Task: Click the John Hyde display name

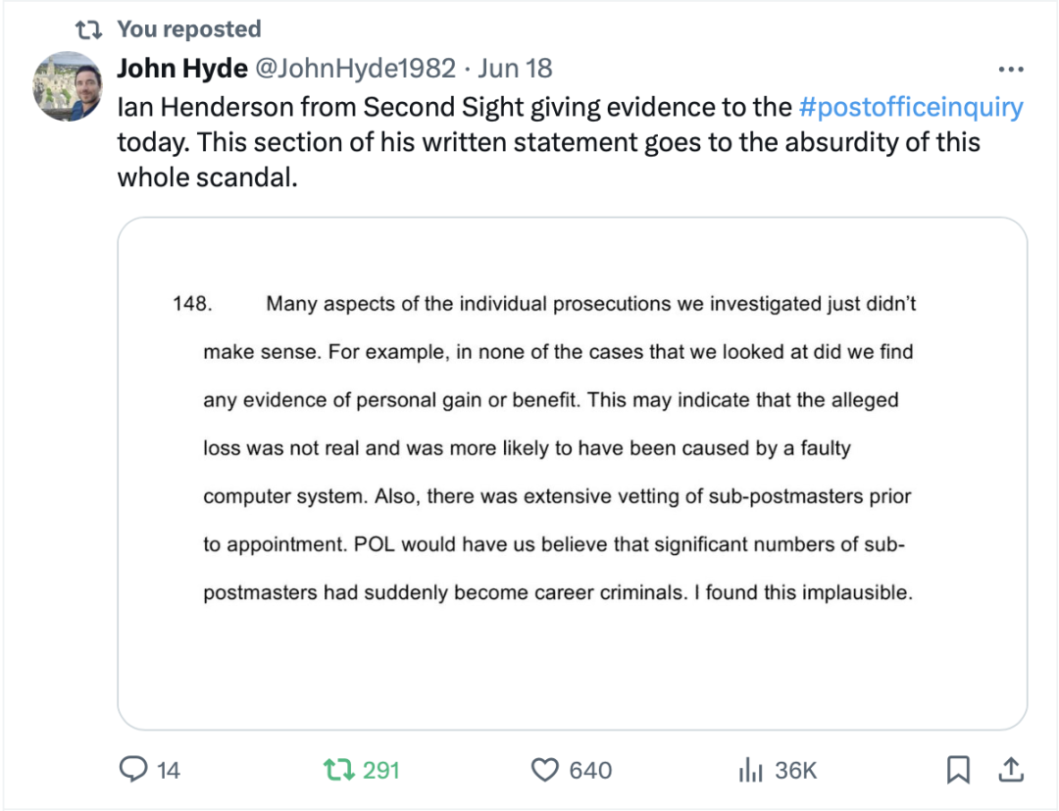Action: pos(182,68)
